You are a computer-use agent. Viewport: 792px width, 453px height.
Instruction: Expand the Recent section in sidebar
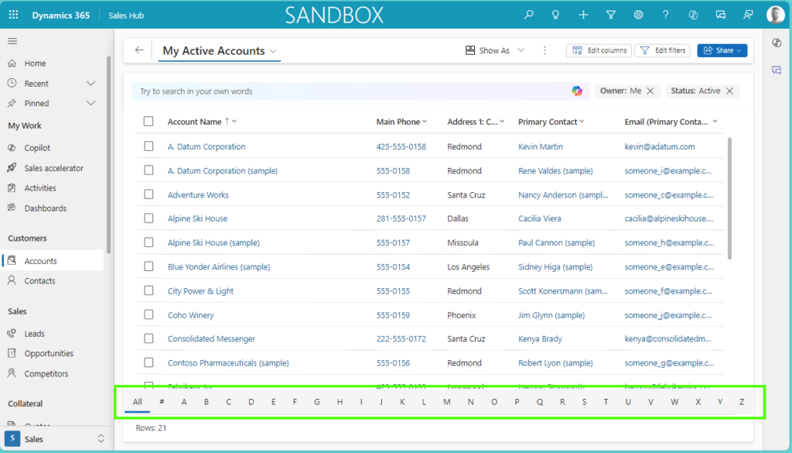(x=90, y=84)
